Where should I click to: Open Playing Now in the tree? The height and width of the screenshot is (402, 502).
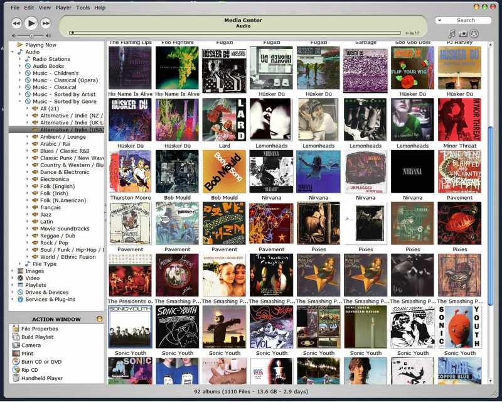click(41, 45)
